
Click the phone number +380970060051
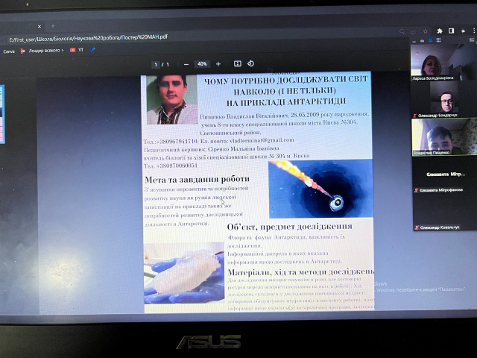pyautogui.click(x=177, y=166)
